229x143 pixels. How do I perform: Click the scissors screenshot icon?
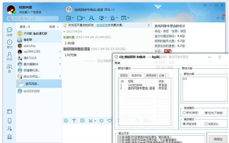(x=91, y=121)
